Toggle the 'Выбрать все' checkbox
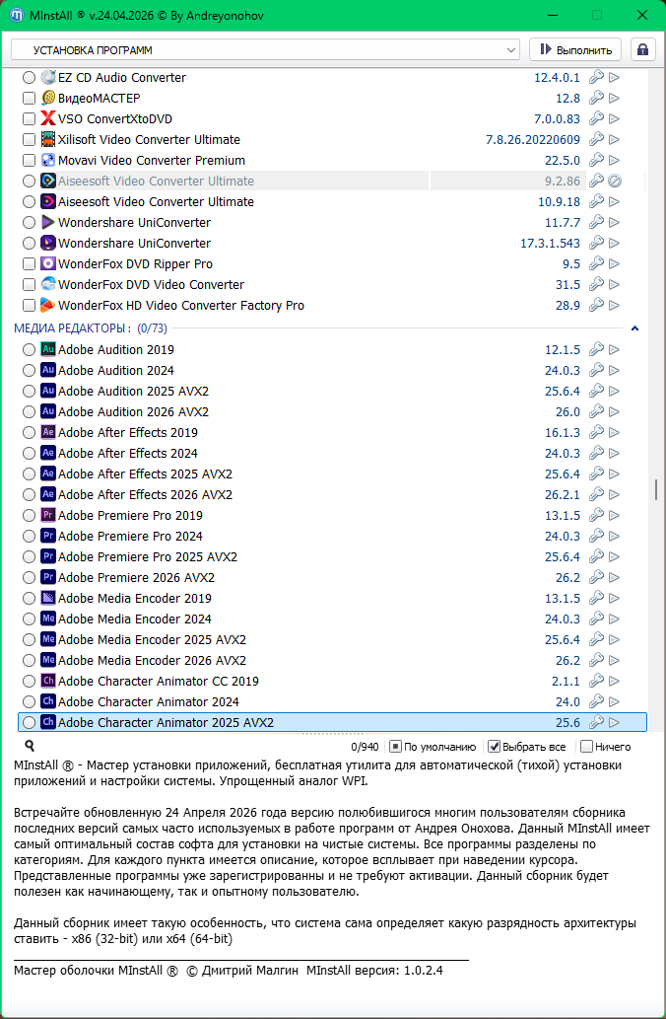The image size is (666, 1019). pos(495,747)
